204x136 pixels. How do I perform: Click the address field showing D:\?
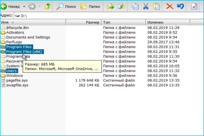pos(109,16)
